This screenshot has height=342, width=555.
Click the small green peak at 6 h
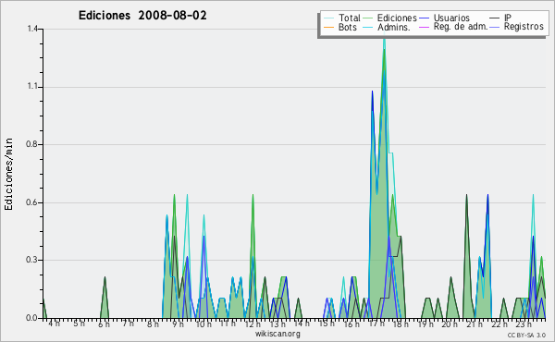point(105,299)
